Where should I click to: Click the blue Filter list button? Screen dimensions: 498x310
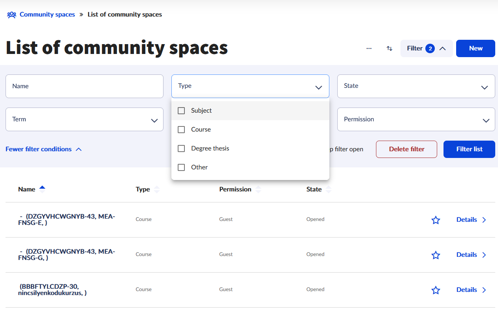click(469, 149)
